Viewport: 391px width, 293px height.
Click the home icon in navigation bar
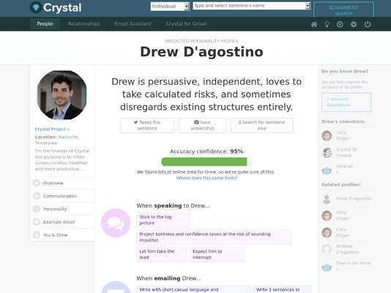[x=314, y=24]
